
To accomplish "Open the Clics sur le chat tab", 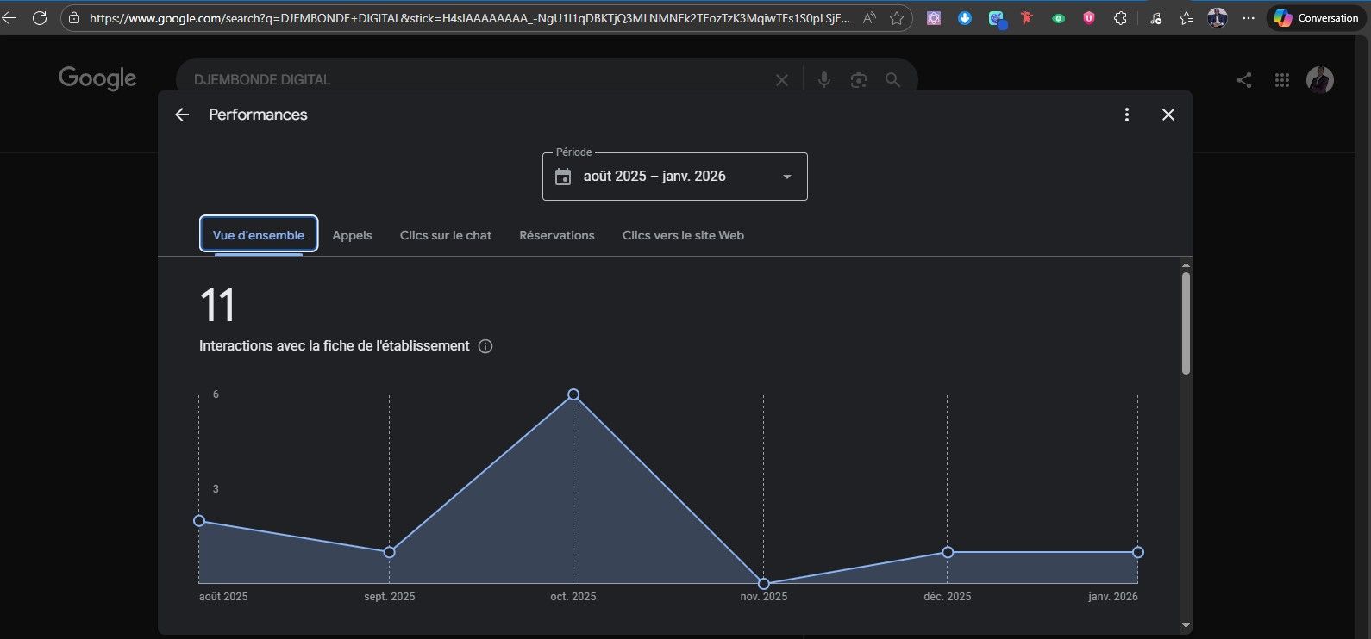I will click(446, 235).
